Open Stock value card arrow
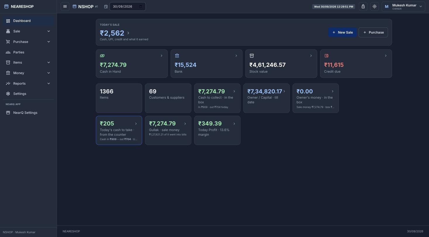 (311, 55)
